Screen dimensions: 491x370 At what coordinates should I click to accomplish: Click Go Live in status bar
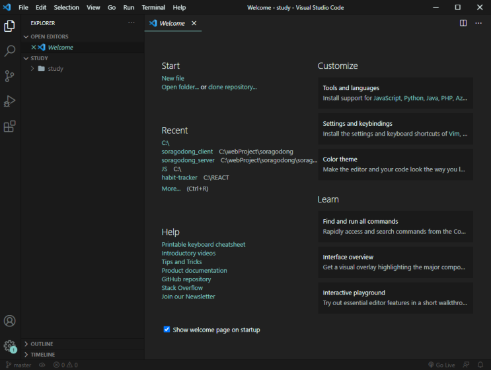click(x=441, y=365)
